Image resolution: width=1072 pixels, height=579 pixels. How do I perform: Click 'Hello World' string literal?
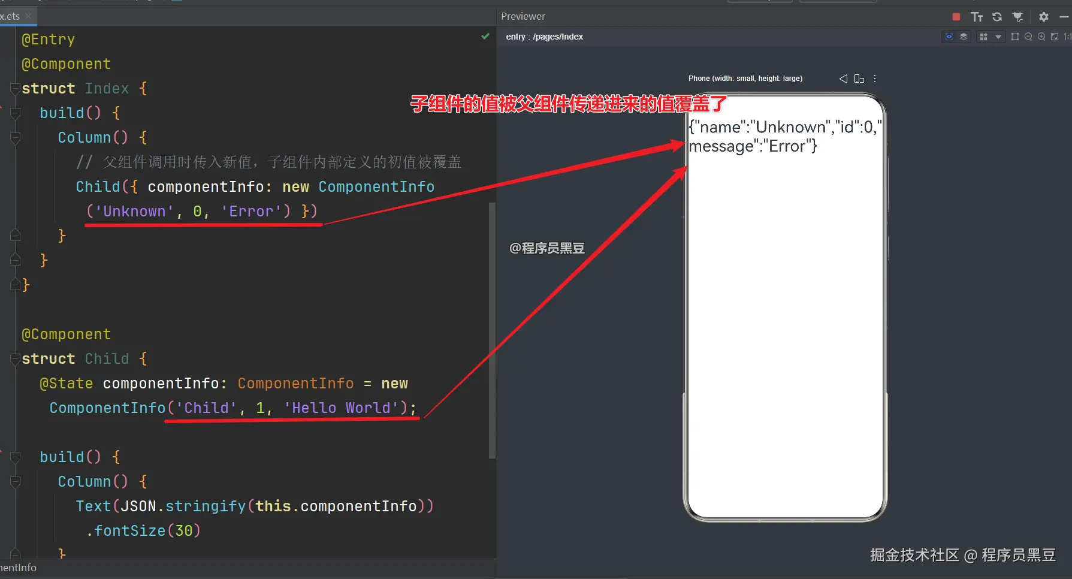(x=341, y=408)
